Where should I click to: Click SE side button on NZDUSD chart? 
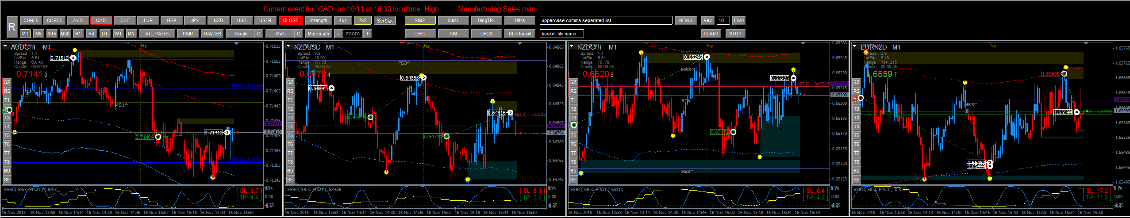coord(290,180)
